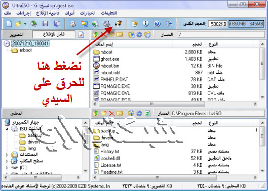This screenshot has height=191, width=268.
Task: Select mboot folder in image tree
Action: pyautogui.click(x=26, y=51)
